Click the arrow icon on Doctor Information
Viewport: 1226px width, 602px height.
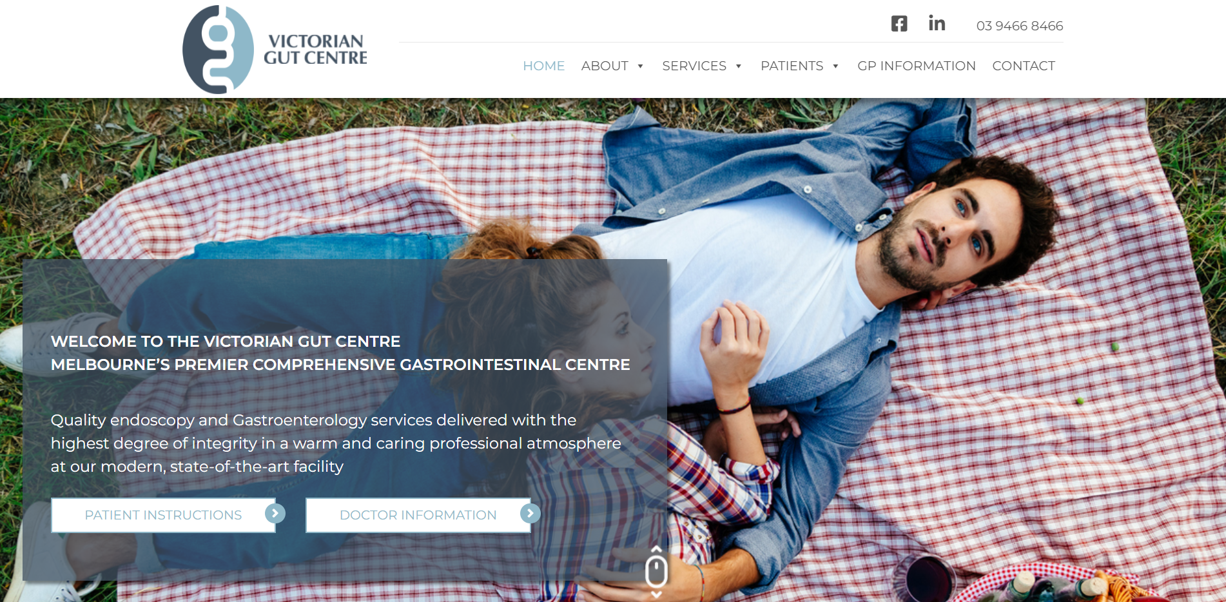click(x=530, y=513)
